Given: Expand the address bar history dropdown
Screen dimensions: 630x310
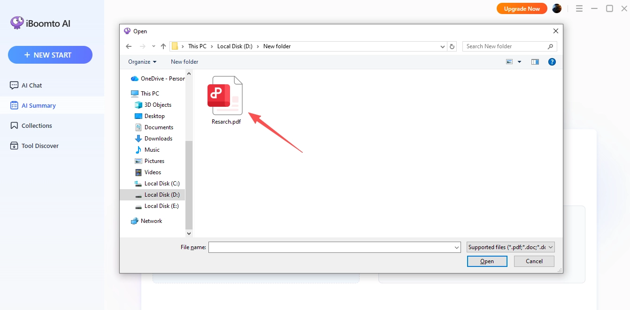Looking at the screenshot, I should pos(443,46).
